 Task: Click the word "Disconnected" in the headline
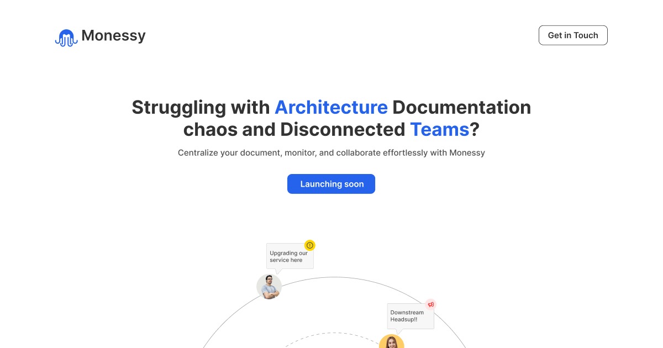pos(343,129)
